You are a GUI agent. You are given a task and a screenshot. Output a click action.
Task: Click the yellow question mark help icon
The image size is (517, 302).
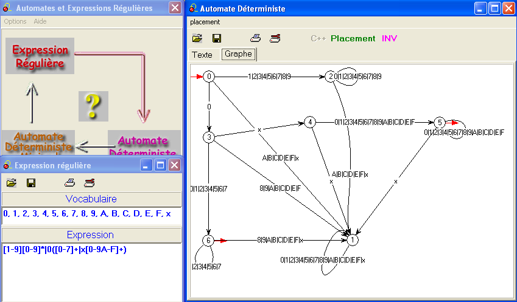click(93, 106)
